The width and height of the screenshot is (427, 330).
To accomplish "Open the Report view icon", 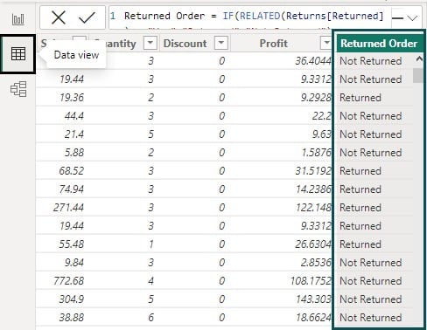I will [x=17, y=19].
